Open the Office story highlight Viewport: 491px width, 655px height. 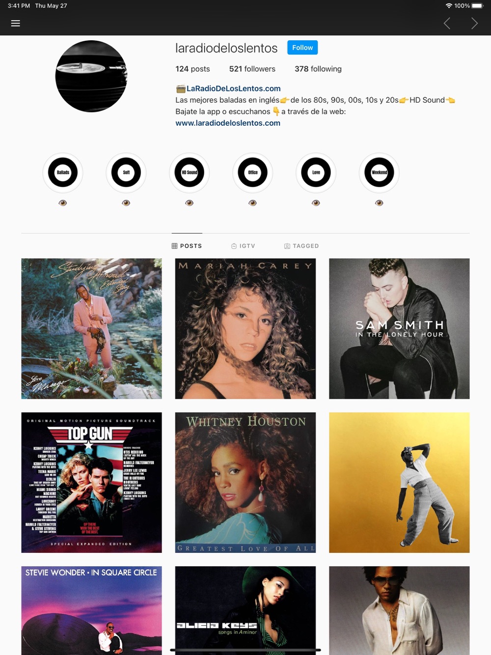pos(253,173)
